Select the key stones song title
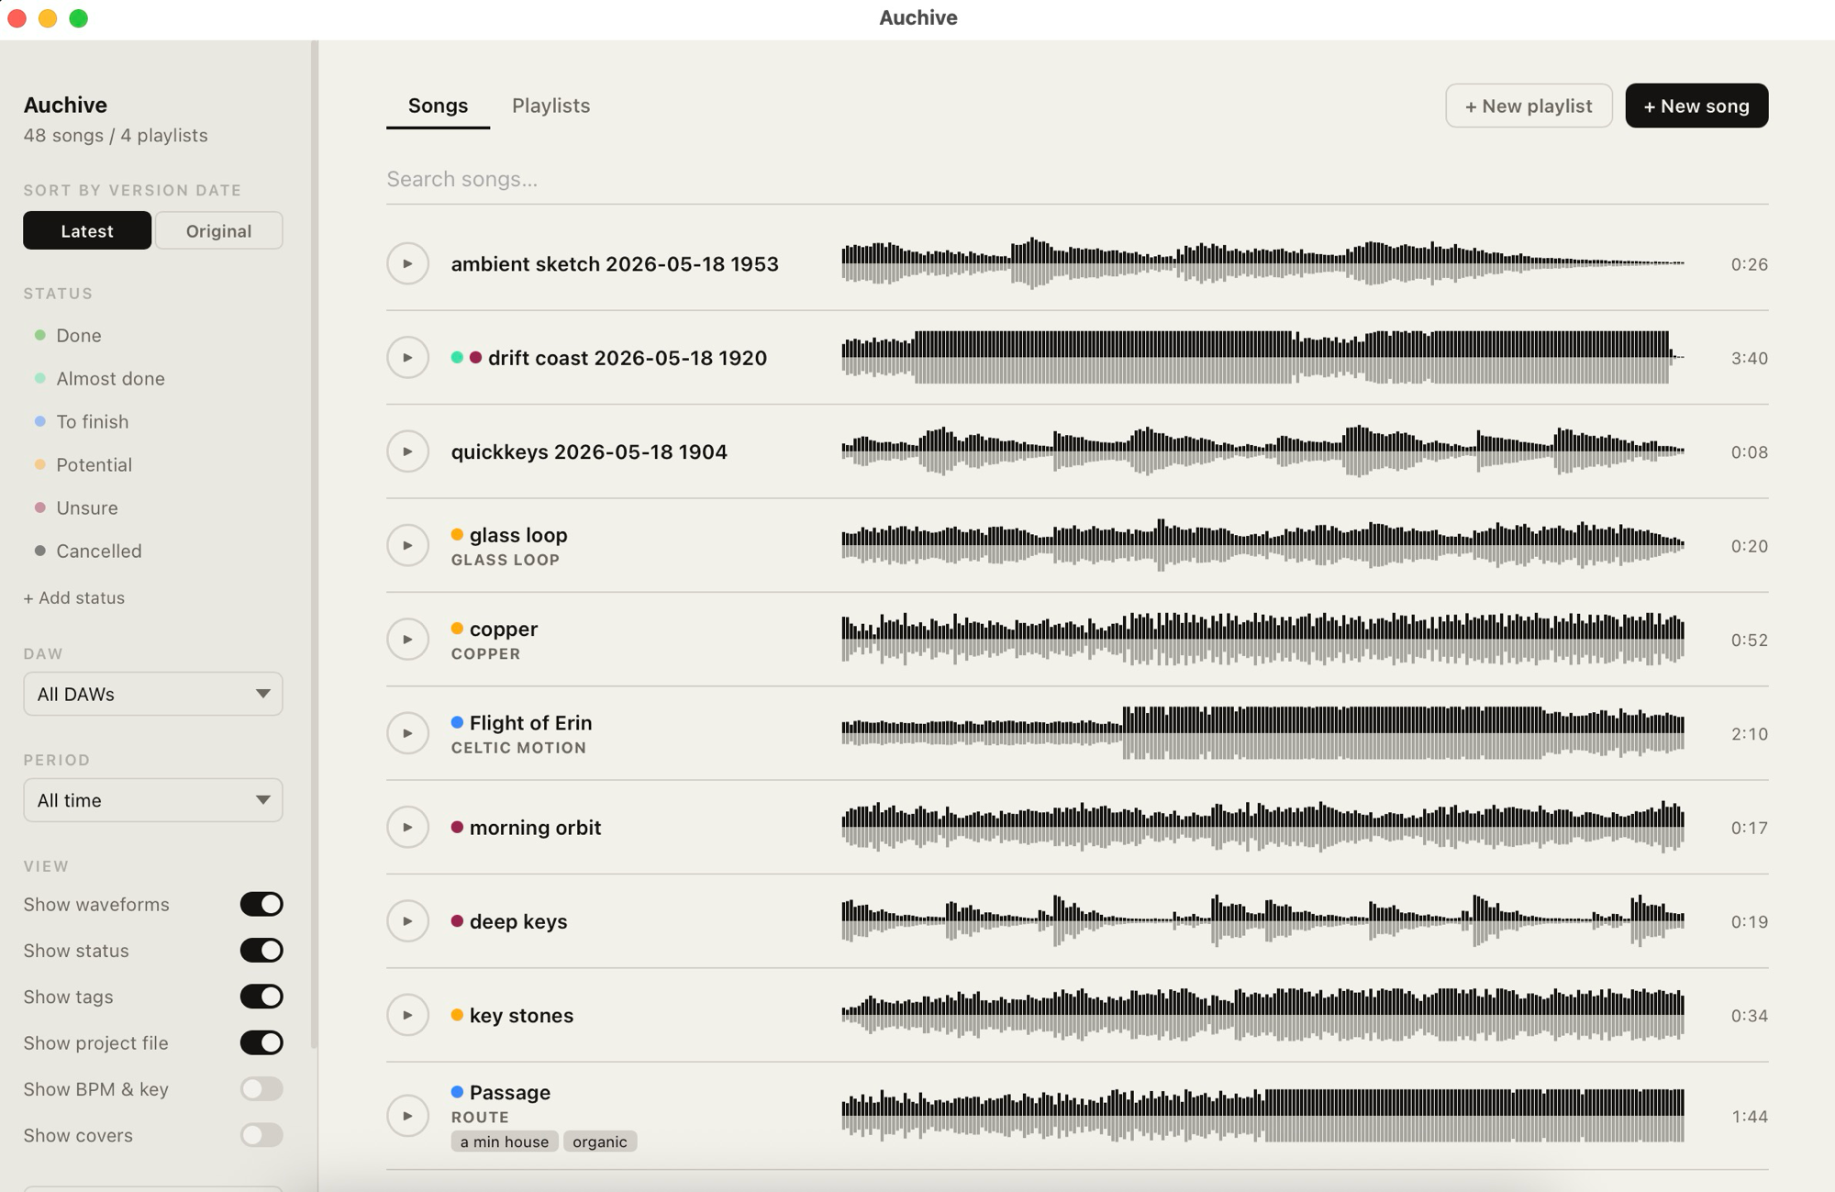Viewport: 1835px width, 1192px height. coord(521,1015)
